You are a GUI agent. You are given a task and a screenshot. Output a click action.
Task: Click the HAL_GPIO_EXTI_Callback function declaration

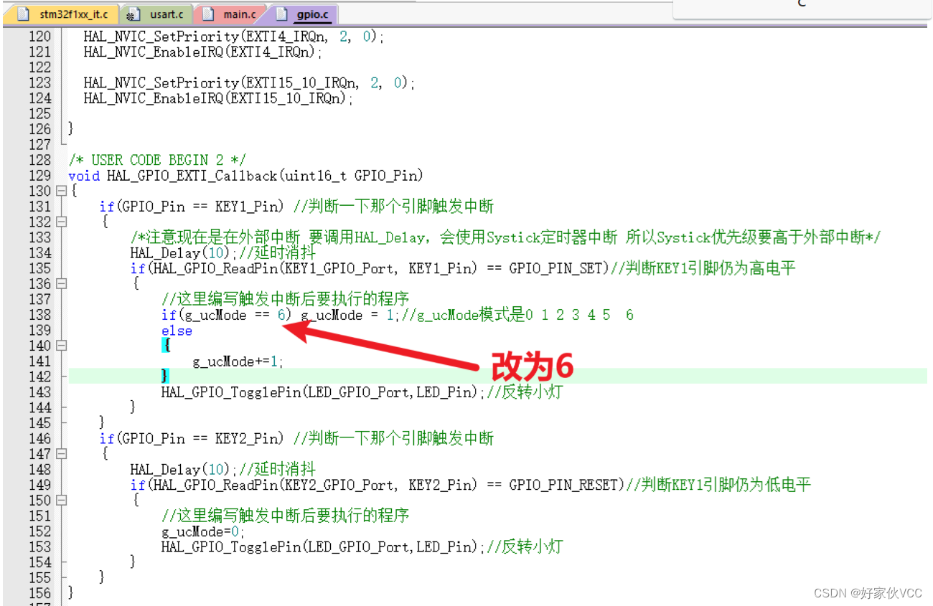(245, 176)
